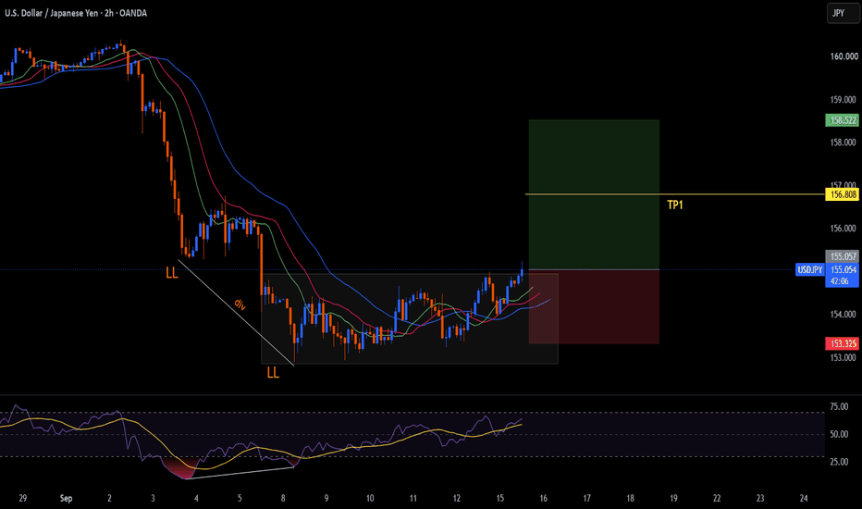Click the green 158.522 target price label

pos(843,120)
